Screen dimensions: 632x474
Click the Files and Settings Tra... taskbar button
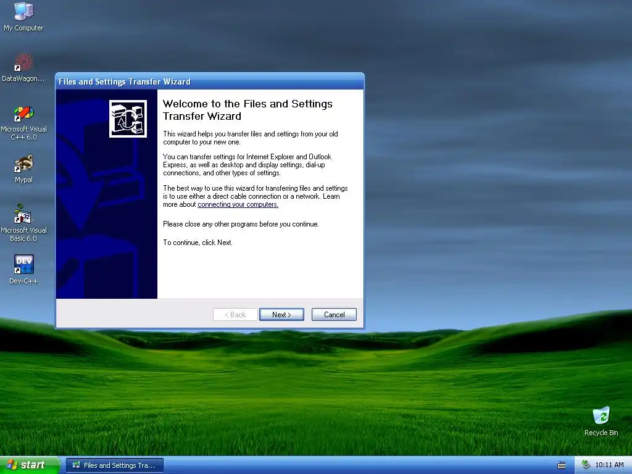point(115,465)
